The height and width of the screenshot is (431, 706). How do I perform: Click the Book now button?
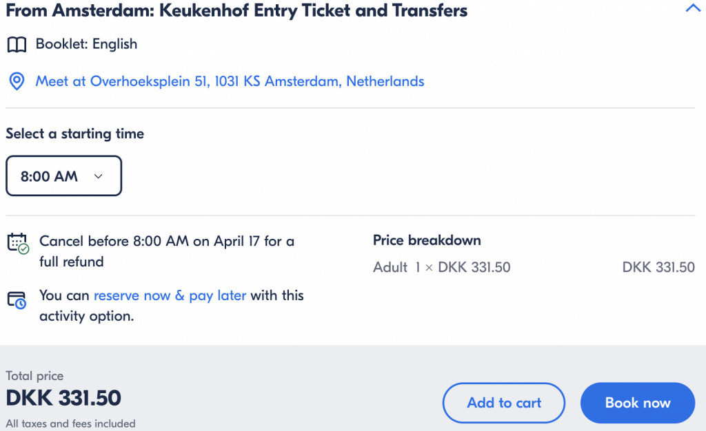(x=638, y=403)
